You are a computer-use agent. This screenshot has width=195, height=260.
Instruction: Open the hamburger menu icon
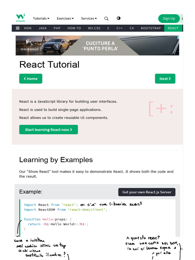(18, 28)
